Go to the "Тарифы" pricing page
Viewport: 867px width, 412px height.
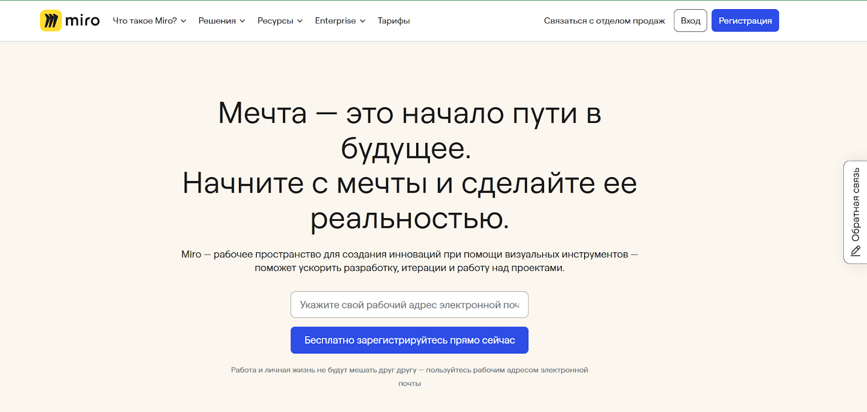point(393,21)
